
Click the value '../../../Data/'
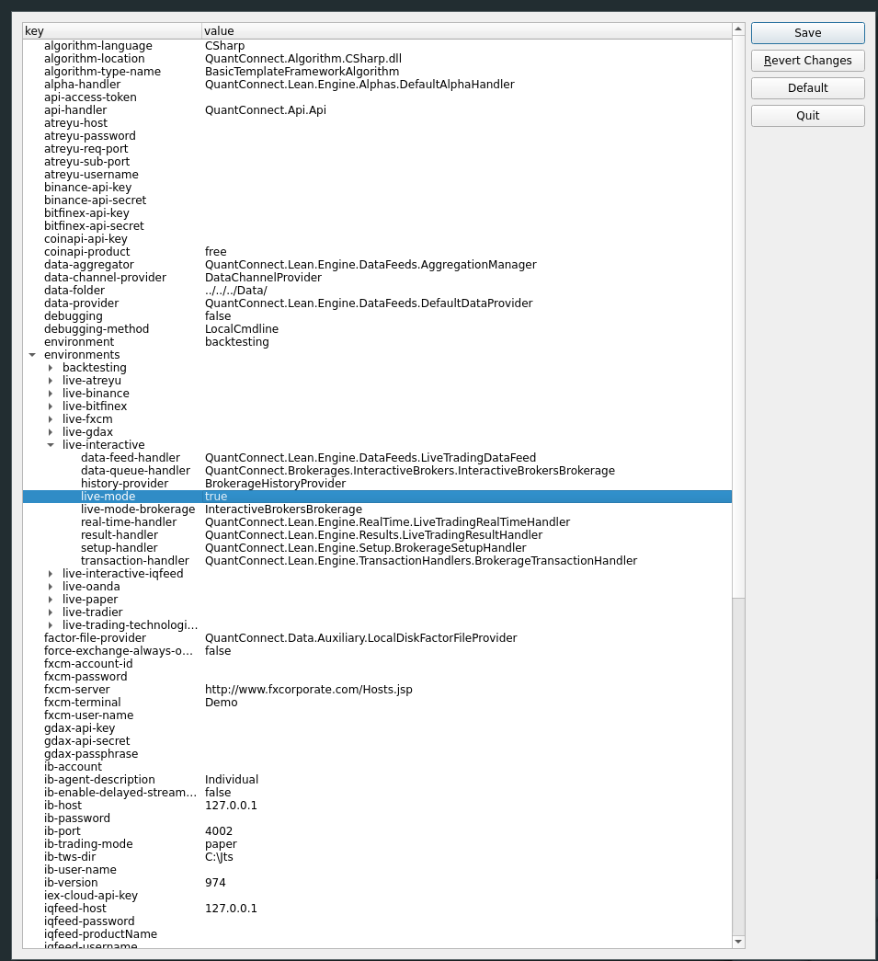[x=236, y=291]
